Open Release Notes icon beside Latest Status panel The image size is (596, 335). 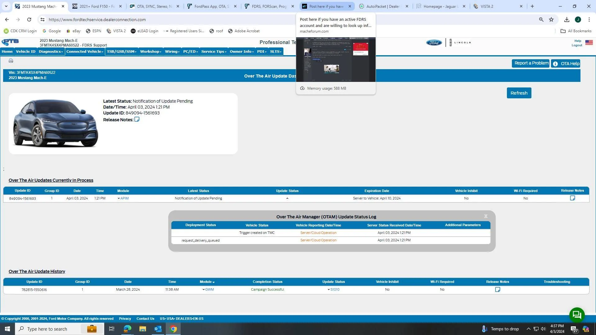coord(137,119)
